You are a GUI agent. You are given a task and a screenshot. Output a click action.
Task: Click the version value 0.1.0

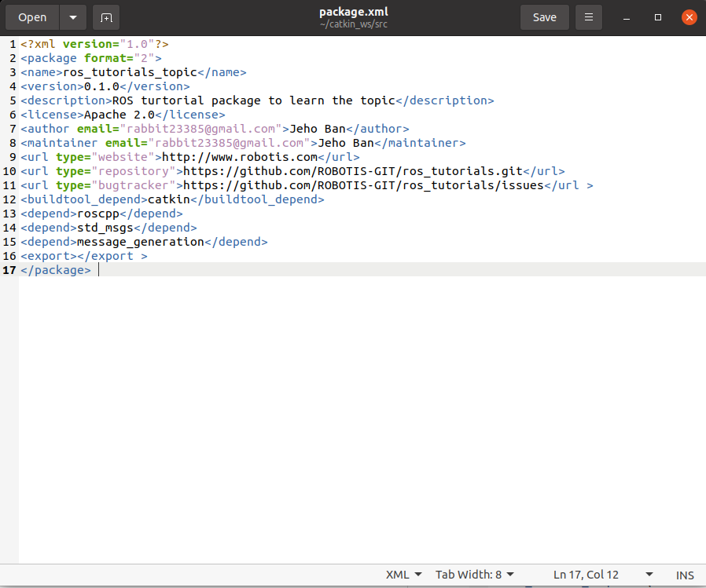pos(101,86)
